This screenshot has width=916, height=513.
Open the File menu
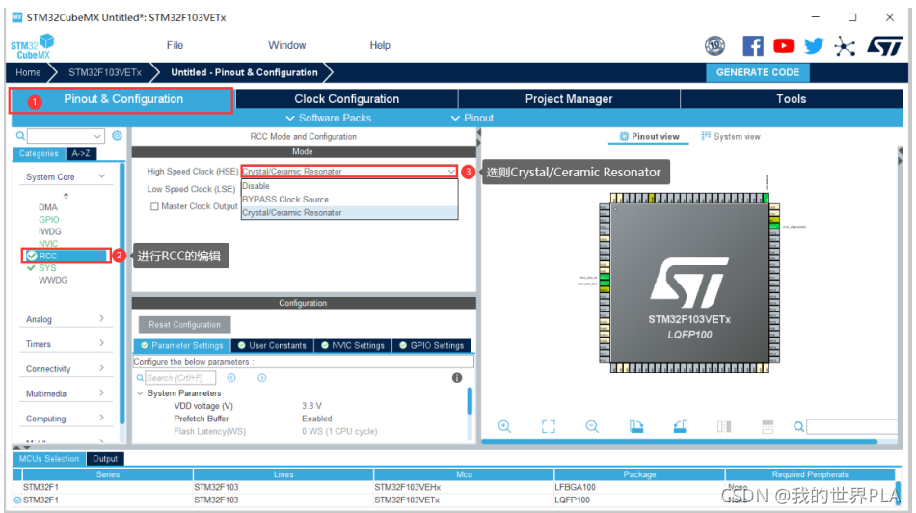175,45
